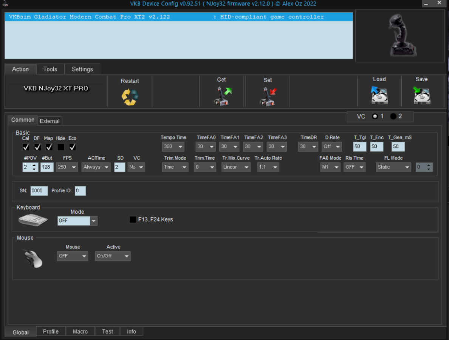The image size is (449, 340).
Task: Switch to the Settings tab
Action: 82,69
